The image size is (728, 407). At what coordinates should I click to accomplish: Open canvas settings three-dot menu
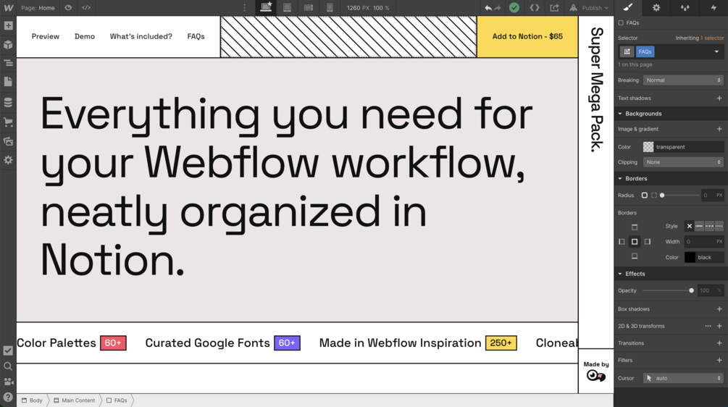[245, 8]
